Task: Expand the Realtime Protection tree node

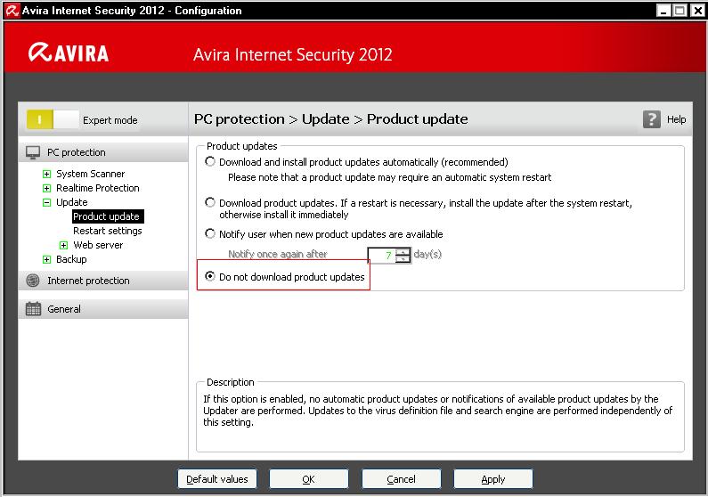Action: click(46, 188)
